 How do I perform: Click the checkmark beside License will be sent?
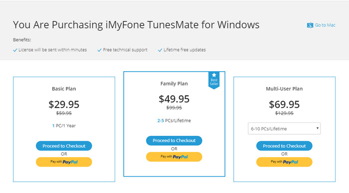click(15, 50)
